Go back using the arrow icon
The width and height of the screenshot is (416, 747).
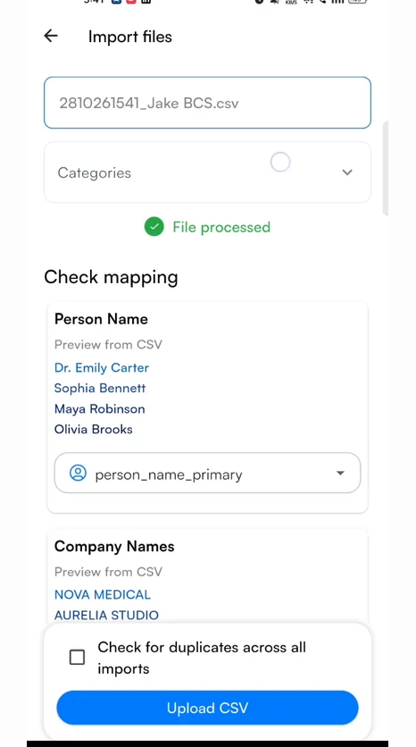coord(51,36)
